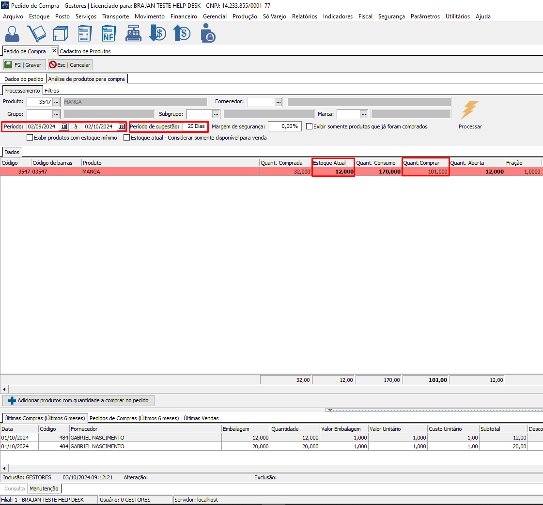Click the Processar lightning bolt icon
Viewport: 543px width, 505px height.
point(470,111)
